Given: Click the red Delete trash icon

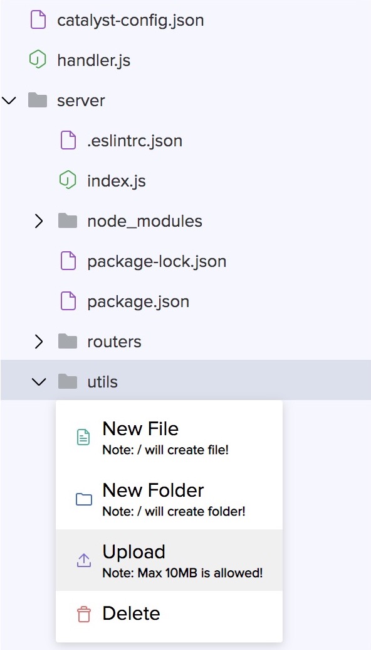Looking at the screenshot, I should click(x=84, y=614).
